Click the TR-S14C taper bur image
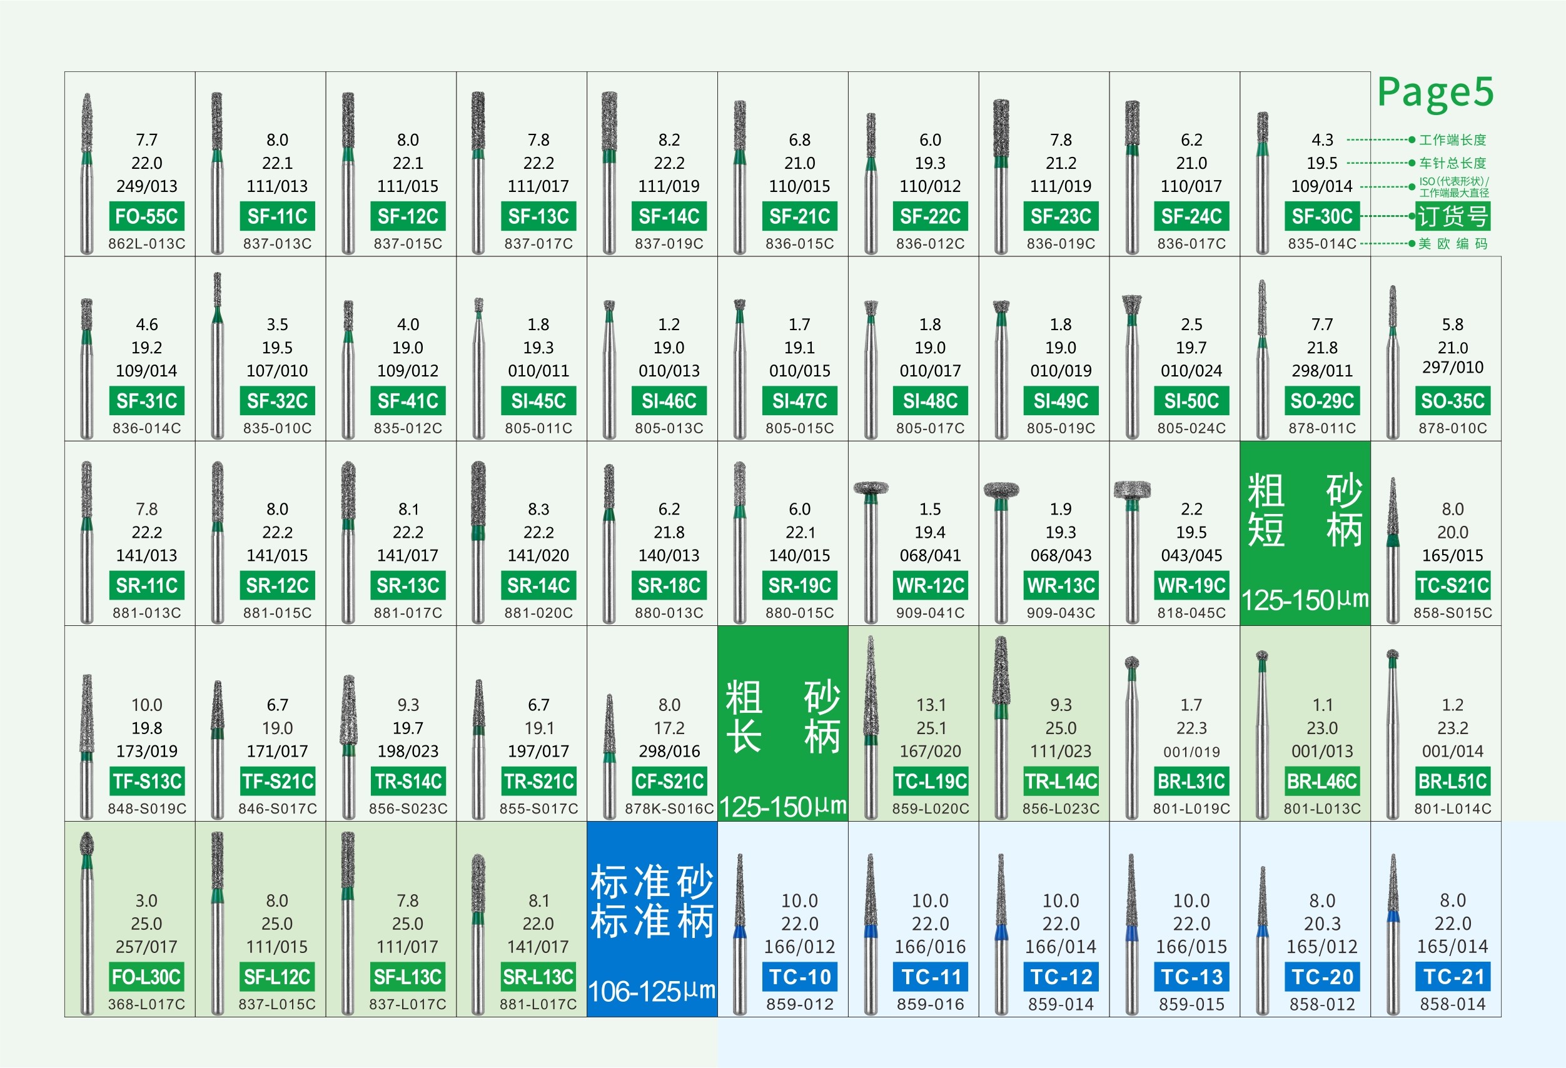The image size is (1566, 1068). [348, 746]
